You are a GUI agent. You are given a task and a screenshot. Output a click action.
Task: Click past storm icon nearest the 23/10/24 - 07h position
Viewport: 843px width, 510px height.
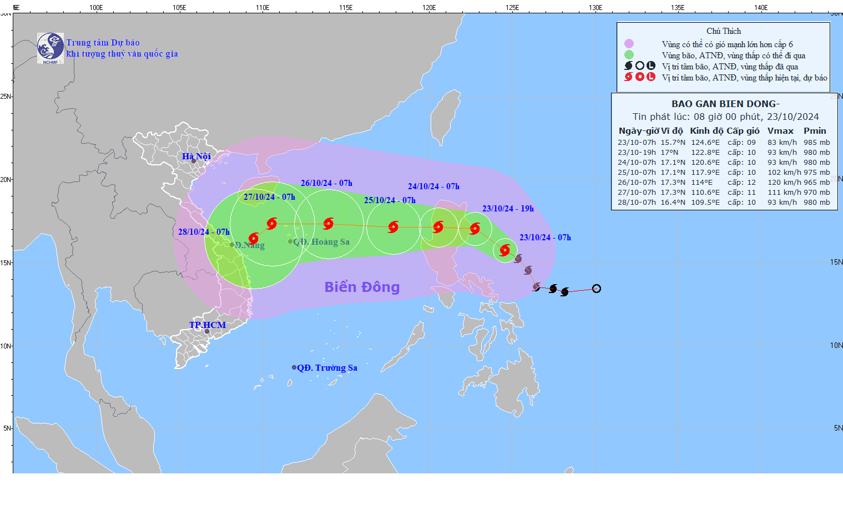click(518, 259)
